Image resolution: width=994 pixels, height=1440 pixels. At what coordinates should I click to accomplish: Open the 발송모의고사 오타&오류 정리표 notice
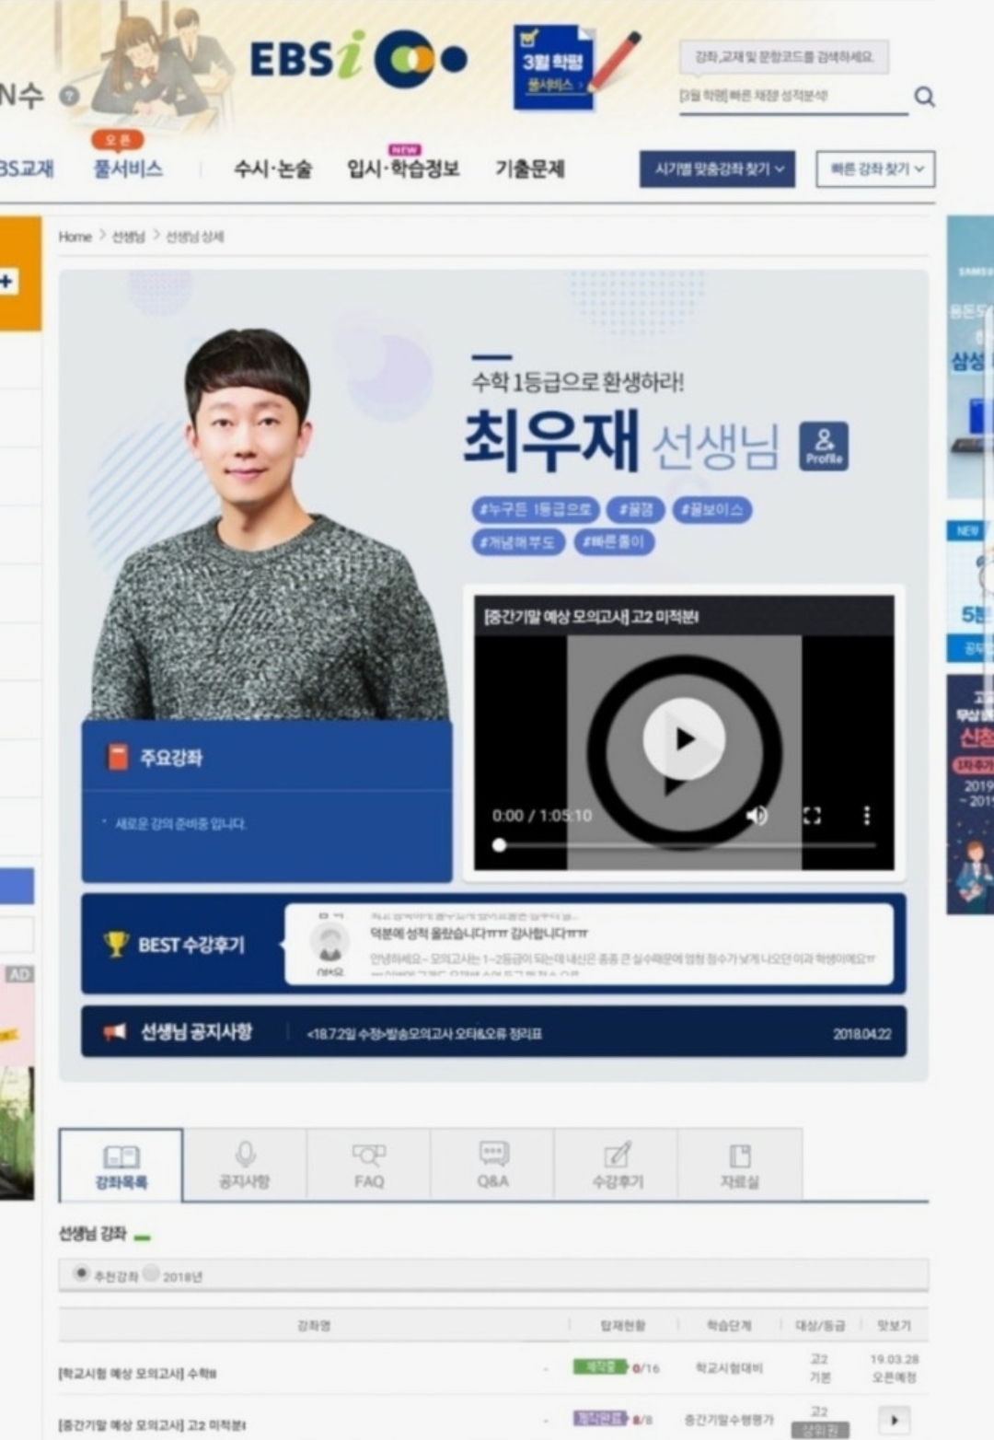[x=424, y=1033]
